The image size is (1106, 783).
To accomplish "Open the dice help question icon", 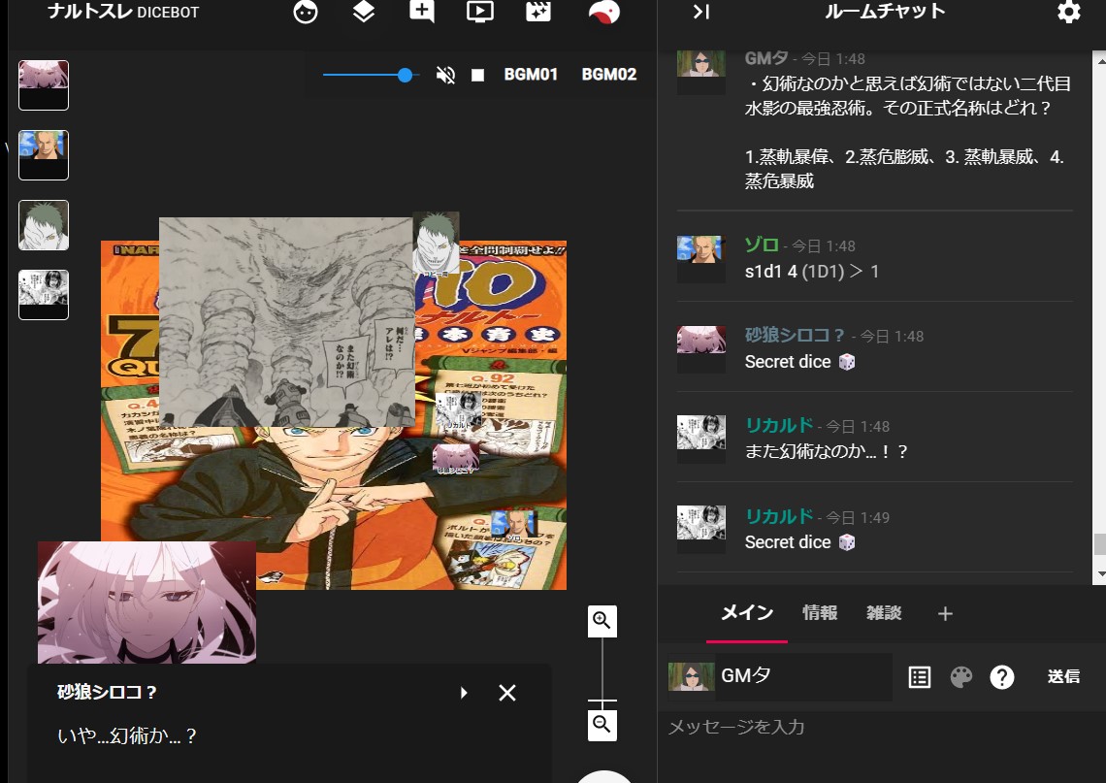I will click(1001, 677).
